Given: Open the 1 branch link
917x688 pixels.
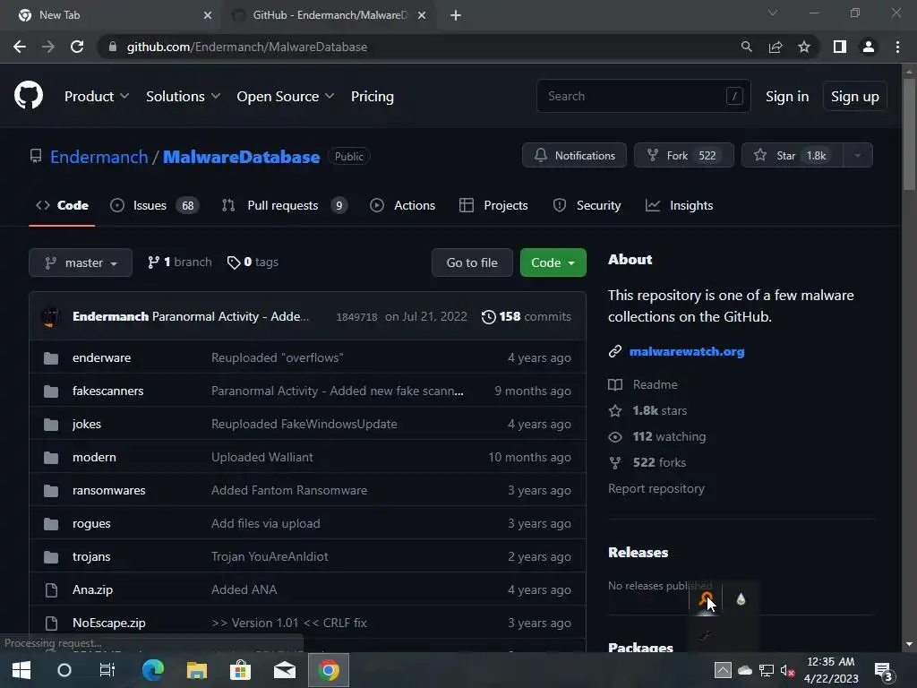Looking at the screenshot, I should point(179,262).
